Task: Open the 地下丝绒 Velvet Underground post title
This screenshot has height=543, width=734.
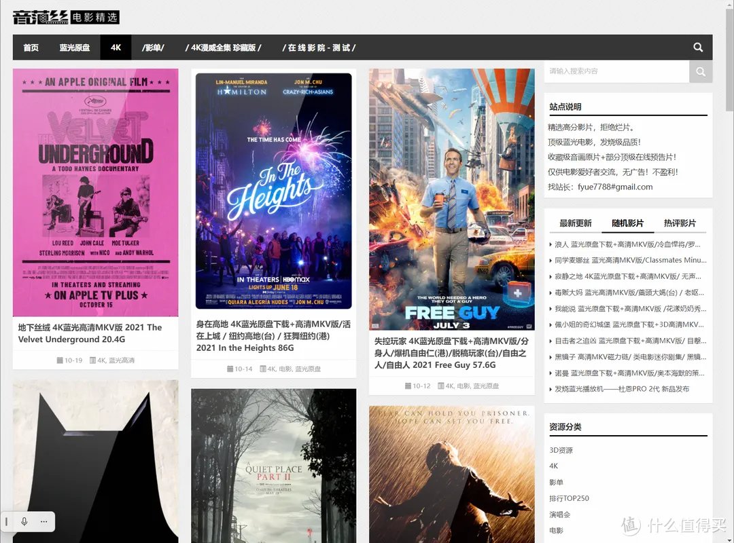Action: [90, 333]
